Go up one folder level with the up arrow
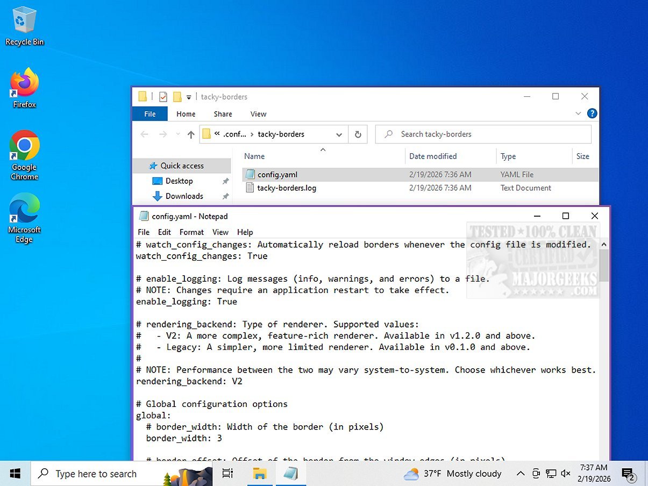 pyautogui.click(x=191, y=134)
